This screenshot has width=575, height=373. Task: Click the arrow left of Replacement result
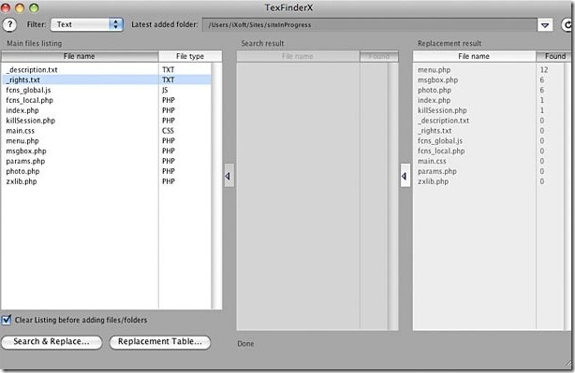405,176
